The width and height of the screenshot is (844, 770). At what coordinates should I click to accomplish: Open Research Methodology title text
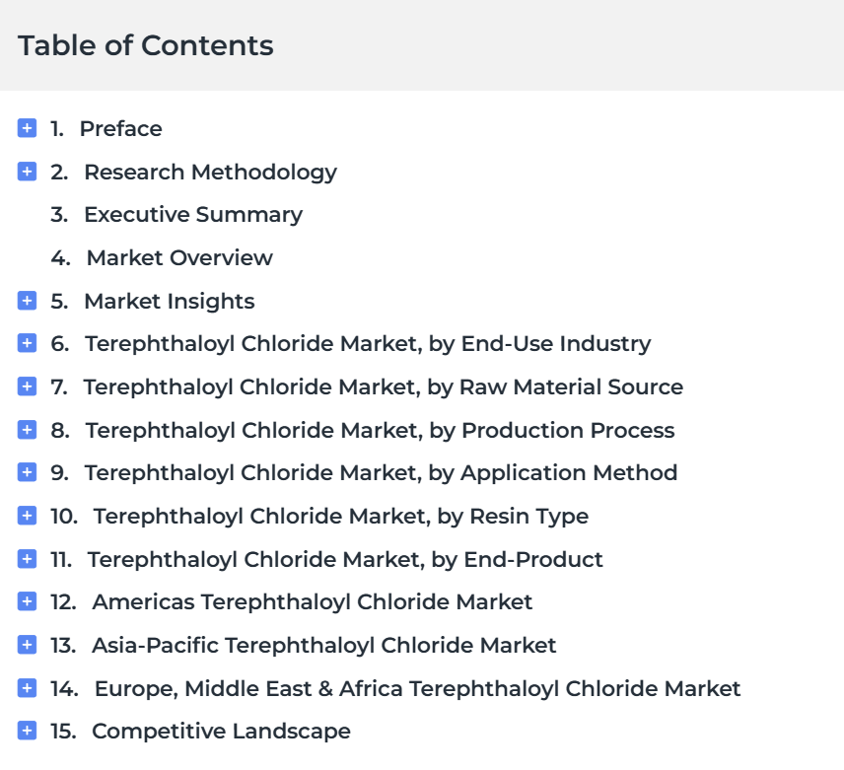pyautogui.click(x=210, y=173)
